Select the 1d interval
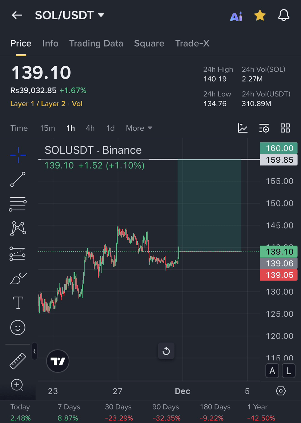301x423 pixels. point(110,128)
